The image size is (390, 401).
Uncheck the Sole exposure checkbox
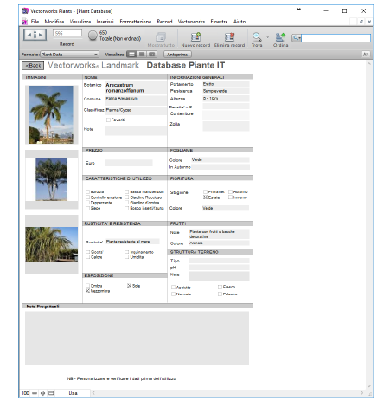coord(130,286)
